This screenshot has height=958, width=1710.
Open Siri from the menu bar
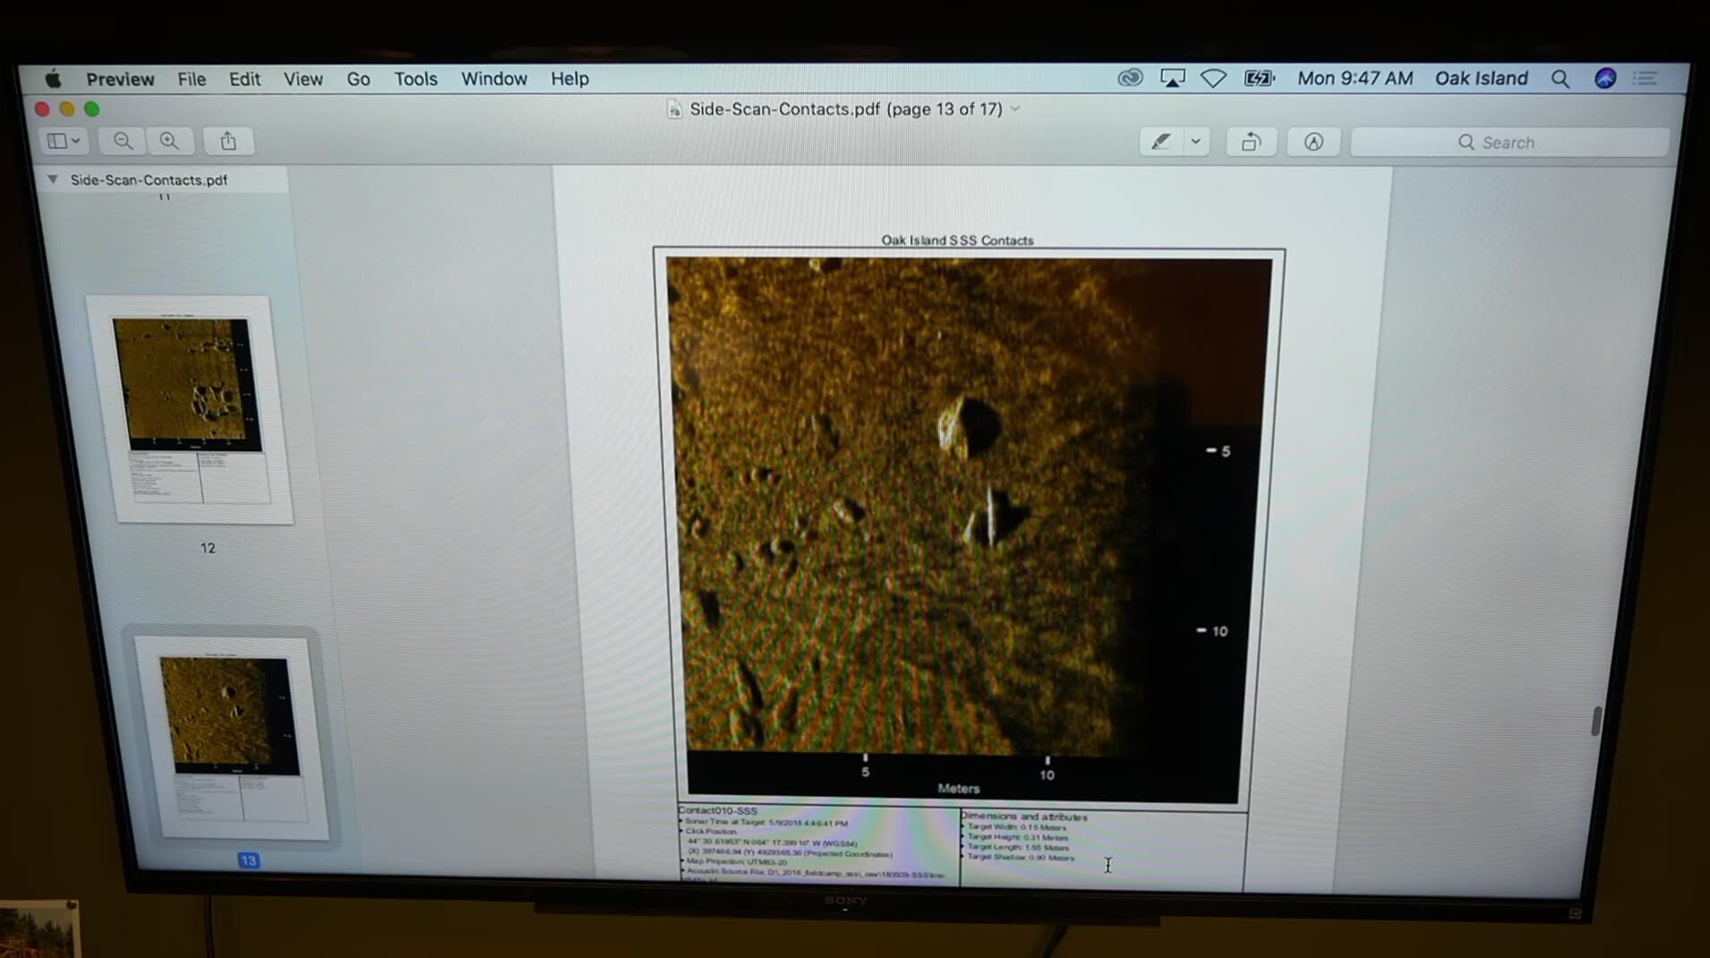click(1604, 79)
